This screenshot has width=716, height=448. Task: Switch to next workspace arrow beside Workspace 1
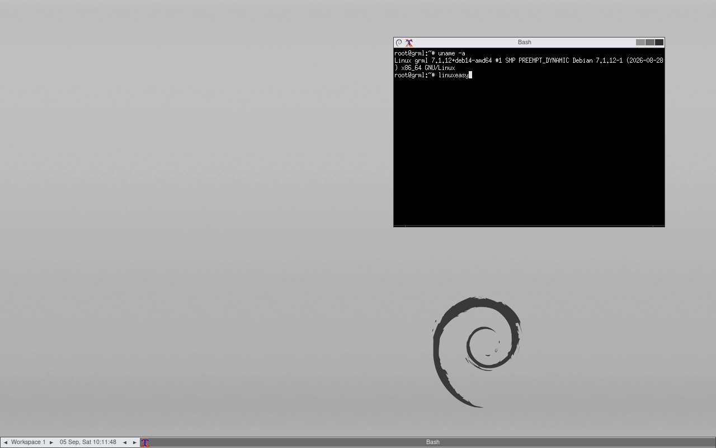point(51,442)
